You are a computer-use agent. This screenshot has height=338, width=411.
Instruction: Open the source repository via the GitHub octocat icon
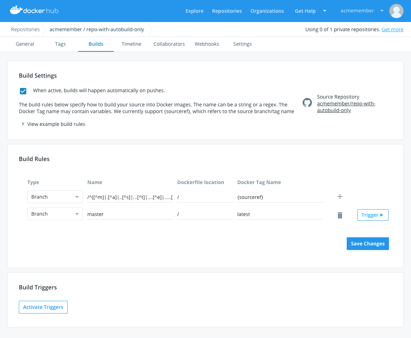point(307,102)
